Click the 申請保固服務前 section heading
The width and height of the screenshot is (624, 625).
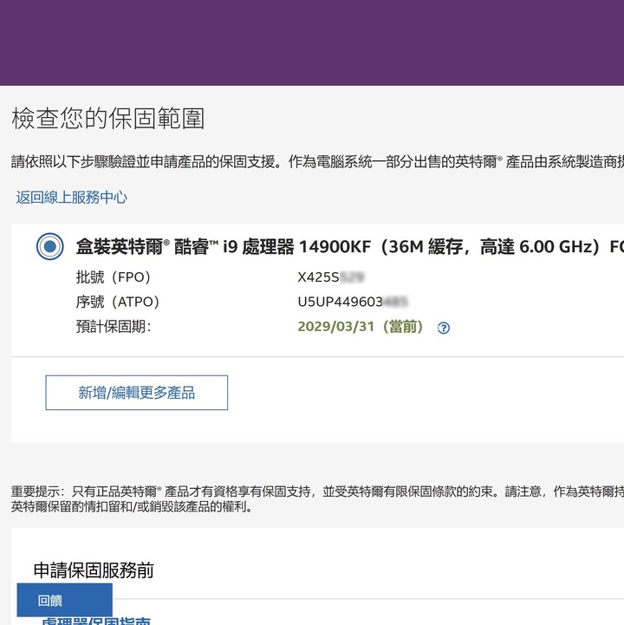(x=94, y=570)
